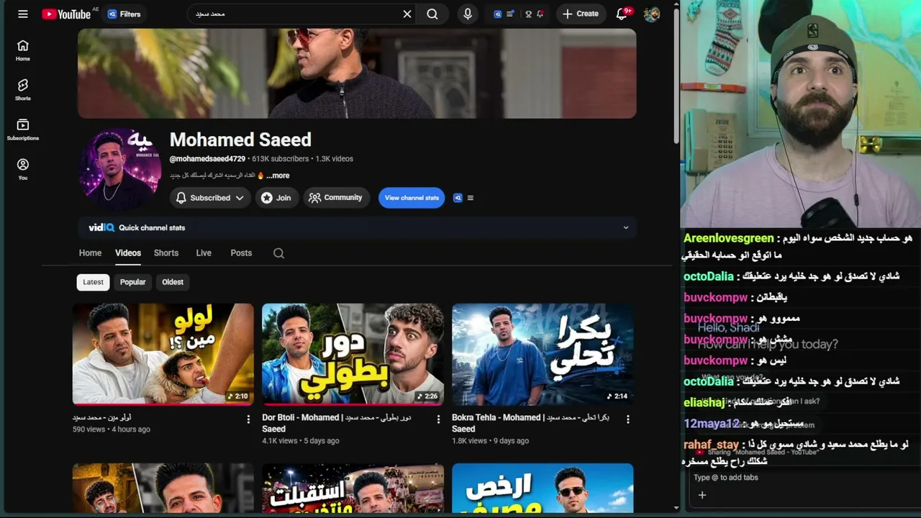This screenshot has height=518, width=921.
Task: Open more options for the 590 views video
Action: pos(248,419)
